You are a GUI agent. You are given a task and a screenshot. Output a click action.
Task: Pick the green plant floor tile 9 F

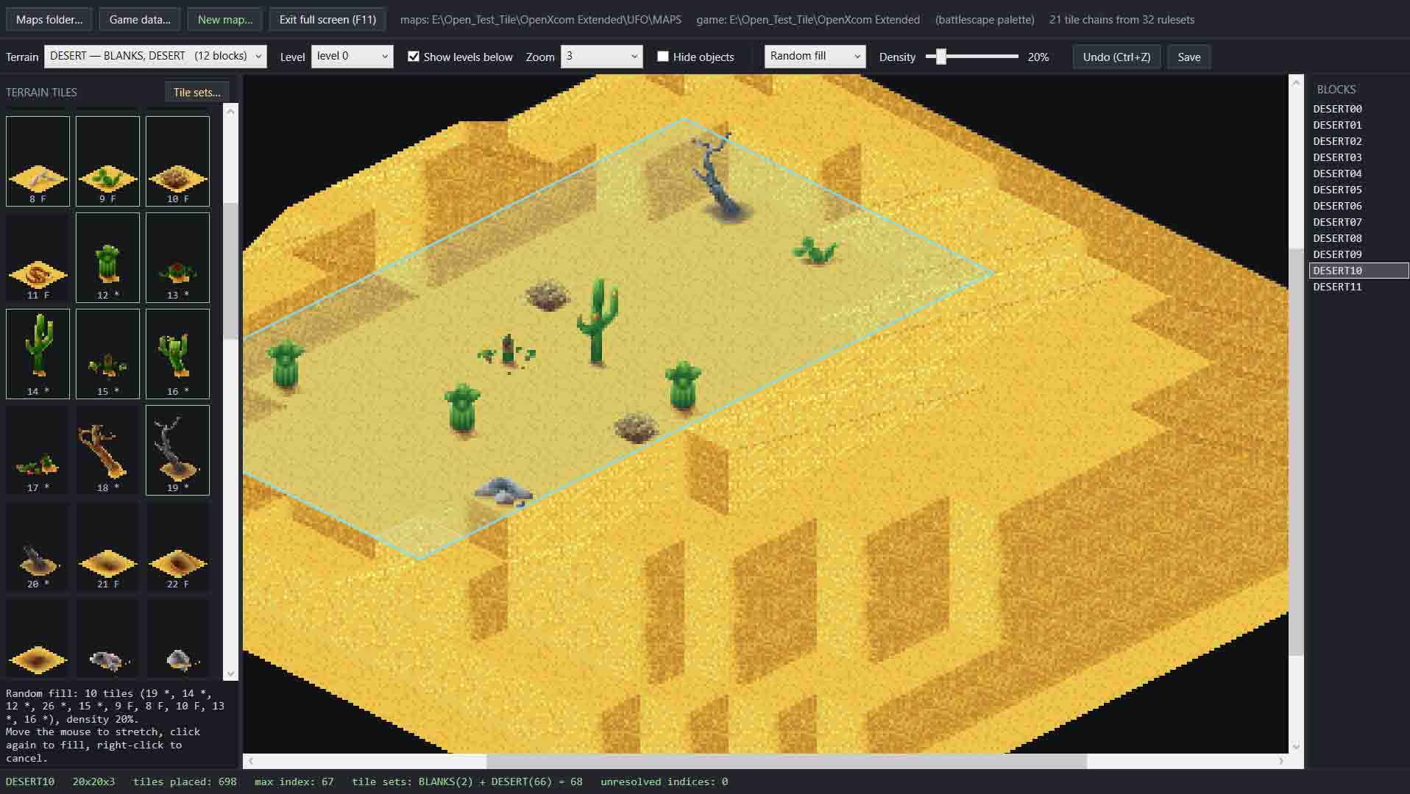click(107, 161)
